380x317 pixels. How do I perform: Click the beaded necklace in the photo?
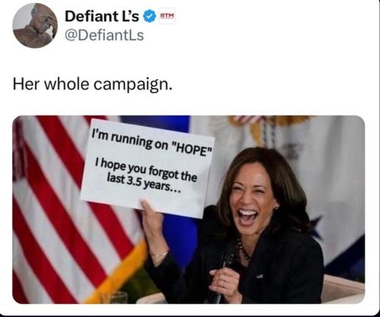(x=242, y=249)
